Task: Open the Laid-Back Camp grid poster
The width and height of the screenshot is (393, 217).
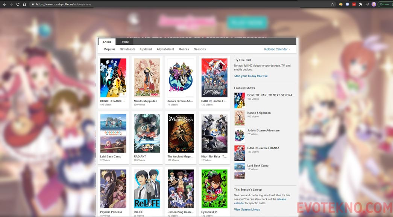Action: click(x=113, y=133)
